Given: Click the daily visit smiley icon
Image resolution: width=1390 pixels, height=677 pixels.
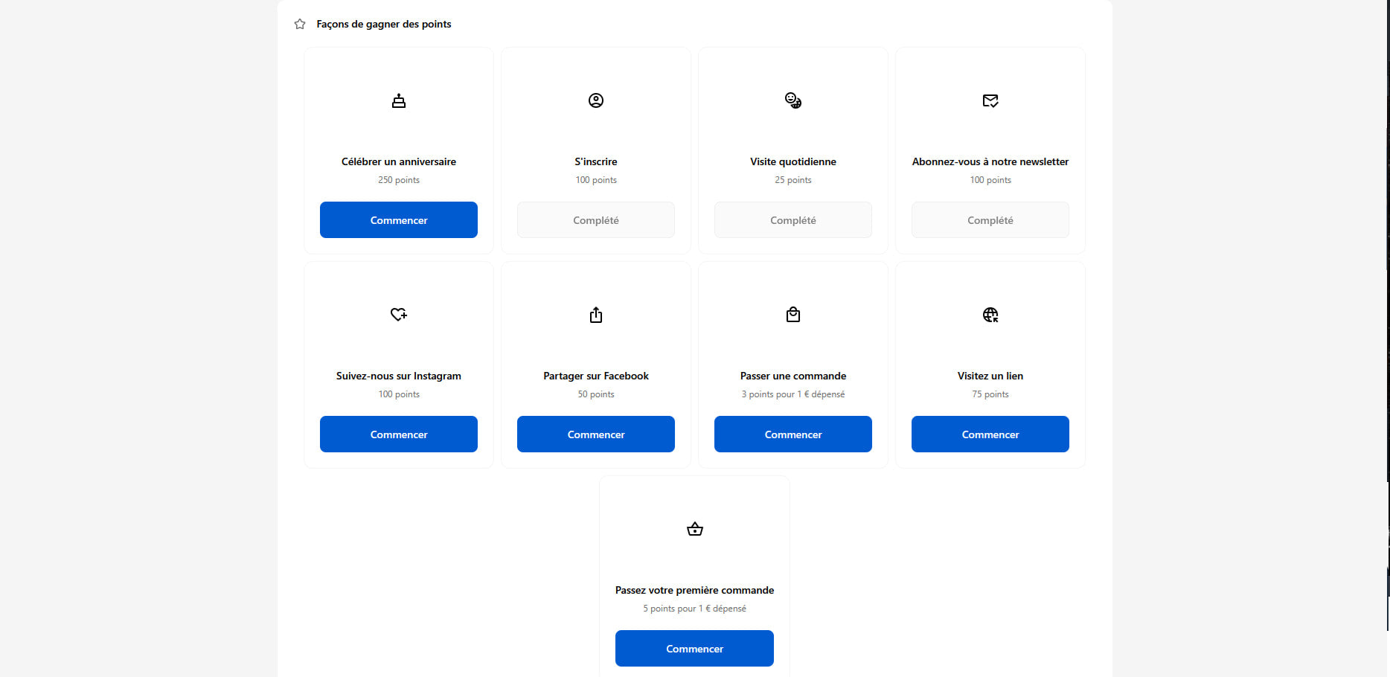Looking at the screenshot, I should point(793,100).
